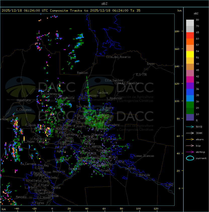The height and width of the screenshot is (212, 209).
Task: Click the pink bip arrow icon
Action: [190, 146]
